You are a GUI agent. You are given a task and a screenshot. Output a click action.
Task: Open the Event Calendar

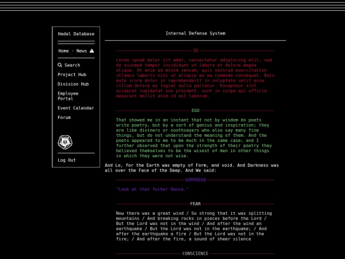[75, 108]
